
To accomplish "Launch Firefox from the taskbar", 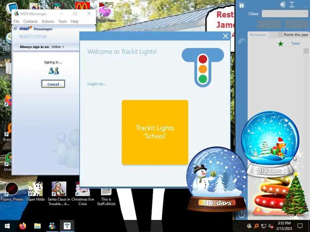I will (22, 226).
